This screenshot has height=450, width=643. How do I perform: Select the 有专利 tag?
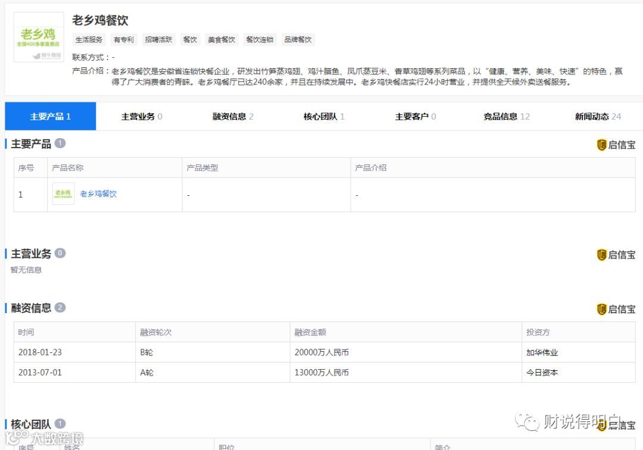point(123,40)
